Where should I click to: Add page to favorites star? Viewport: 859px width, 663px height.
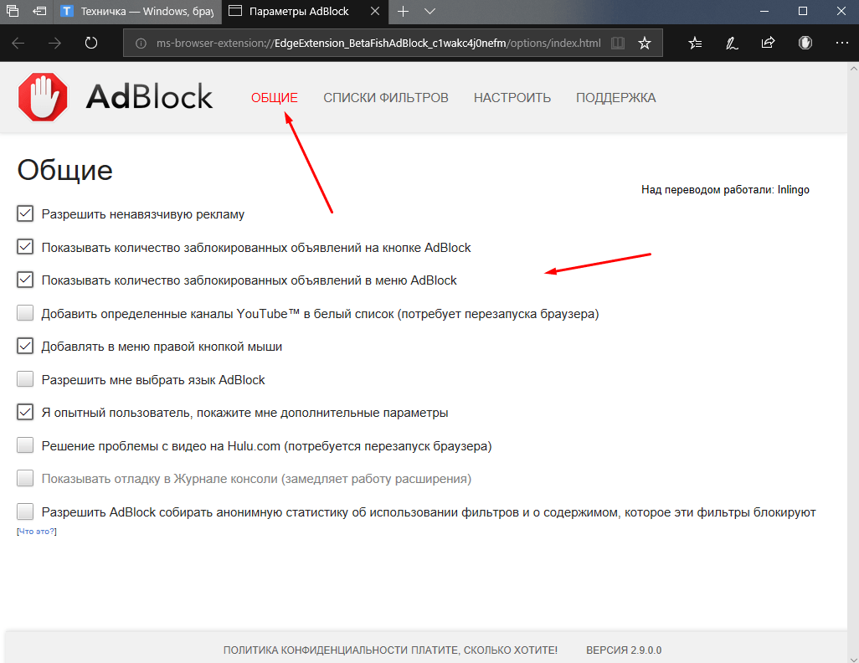(x=645, y=43)
